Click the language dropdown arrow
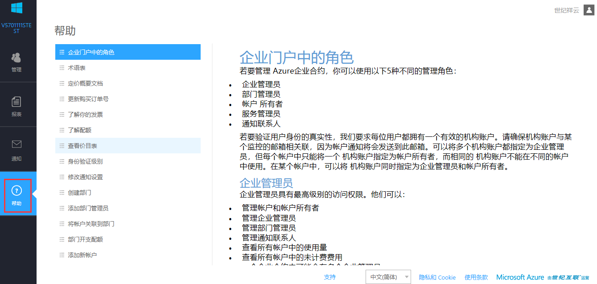The image size is (597, 284). (x=406, y=277)
